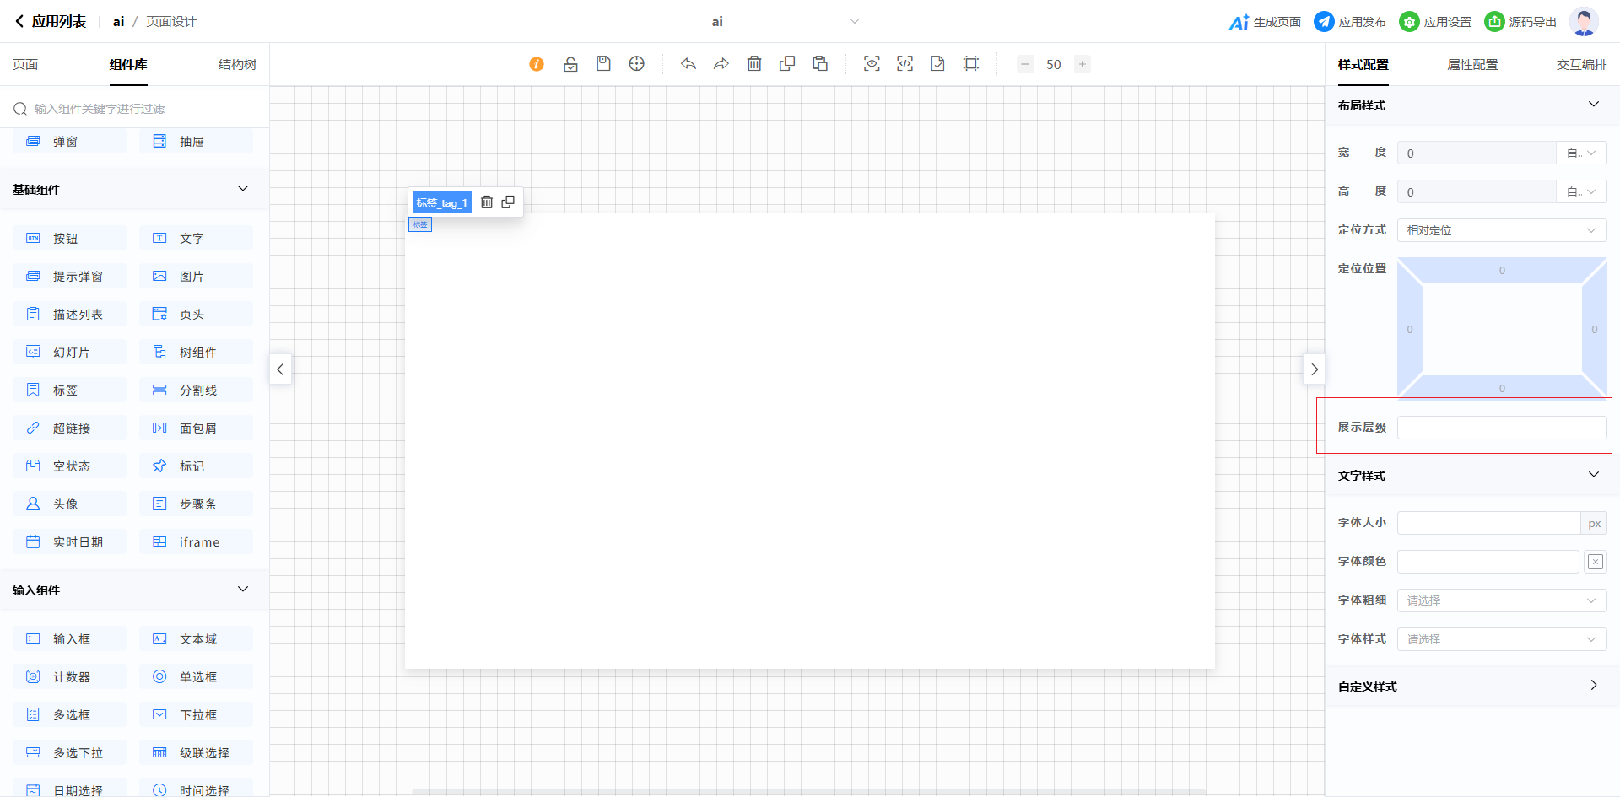Click the trash icon in top toolbar

754,64
